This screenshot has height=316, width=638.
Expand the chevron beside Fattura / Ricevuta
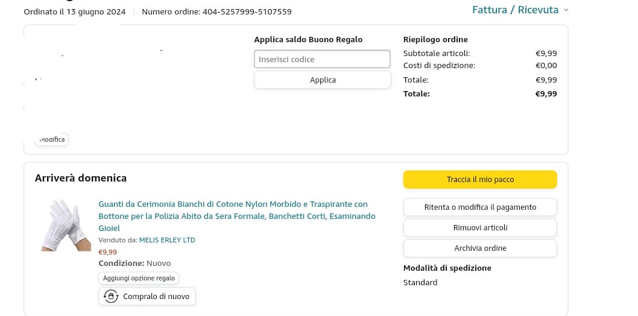[x=566, y=10]
